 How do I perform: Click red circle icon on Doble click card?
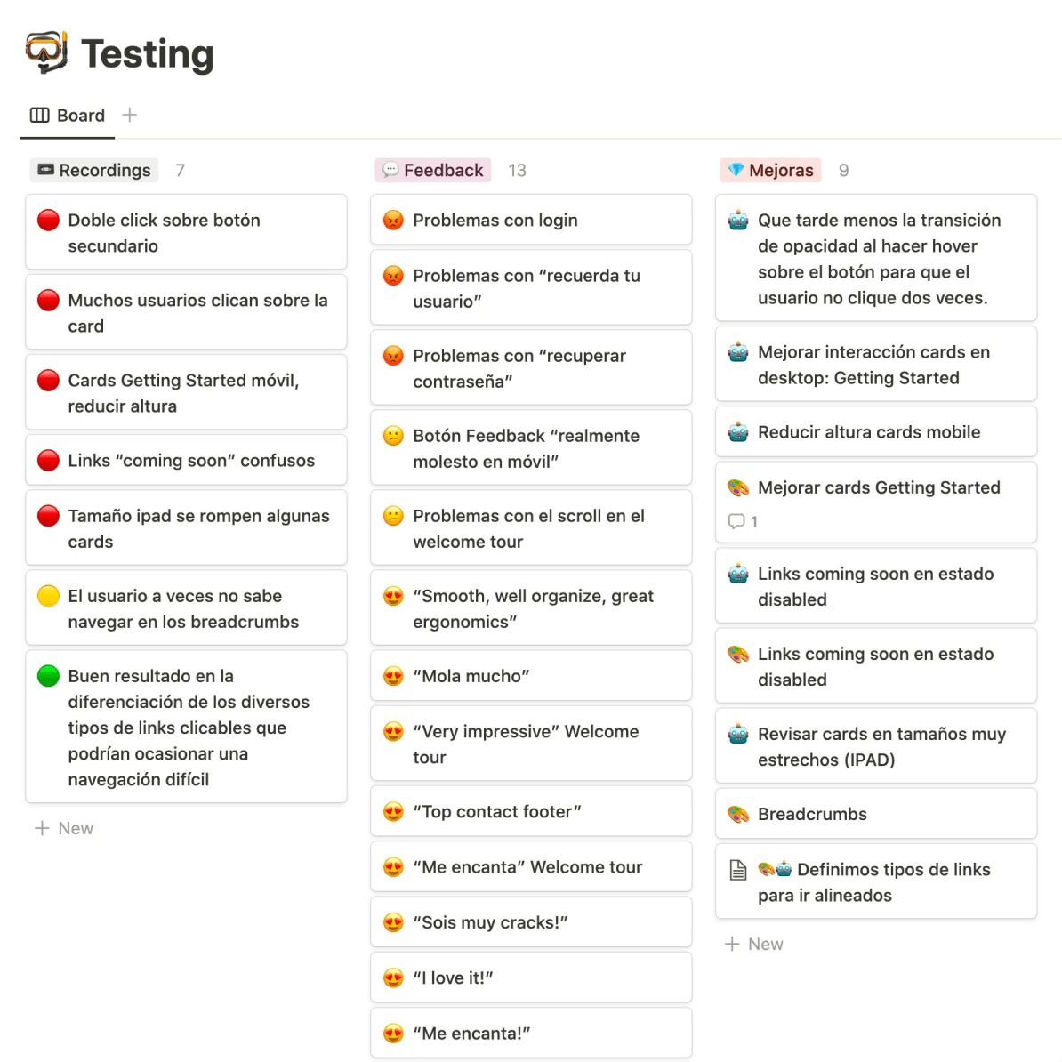(x=48, y=220)
